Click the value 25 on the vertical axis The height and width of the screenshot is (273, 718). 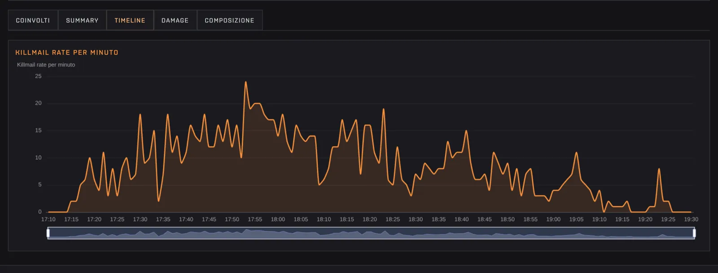38,76
